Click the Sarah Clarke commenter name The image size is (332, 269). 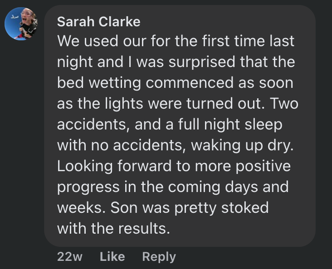point(98,21)
